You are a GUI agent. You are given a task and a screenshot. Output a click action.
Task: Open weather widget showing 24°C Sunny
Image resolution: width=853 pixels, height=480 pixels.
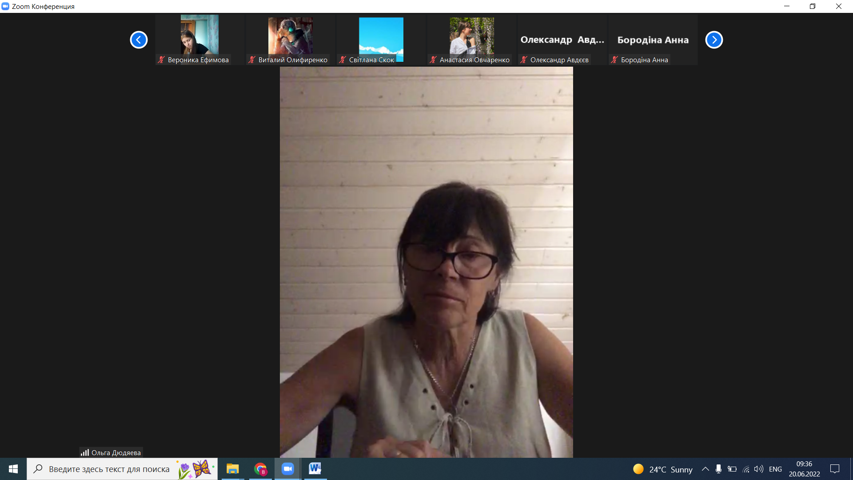pyautogui.click(x=663, y=469)
